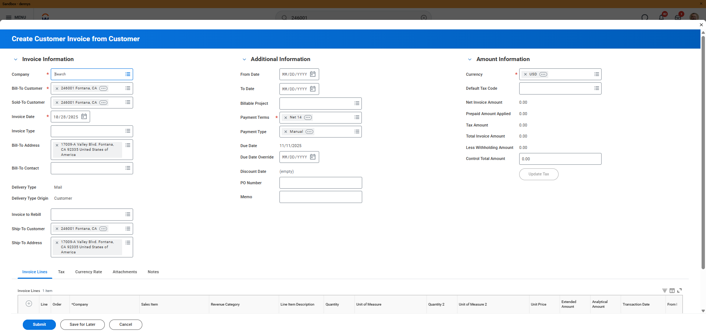This screenshot has width=706, height=335.
Task: Open related actions for Net 14
Action: tap(308, 118)
